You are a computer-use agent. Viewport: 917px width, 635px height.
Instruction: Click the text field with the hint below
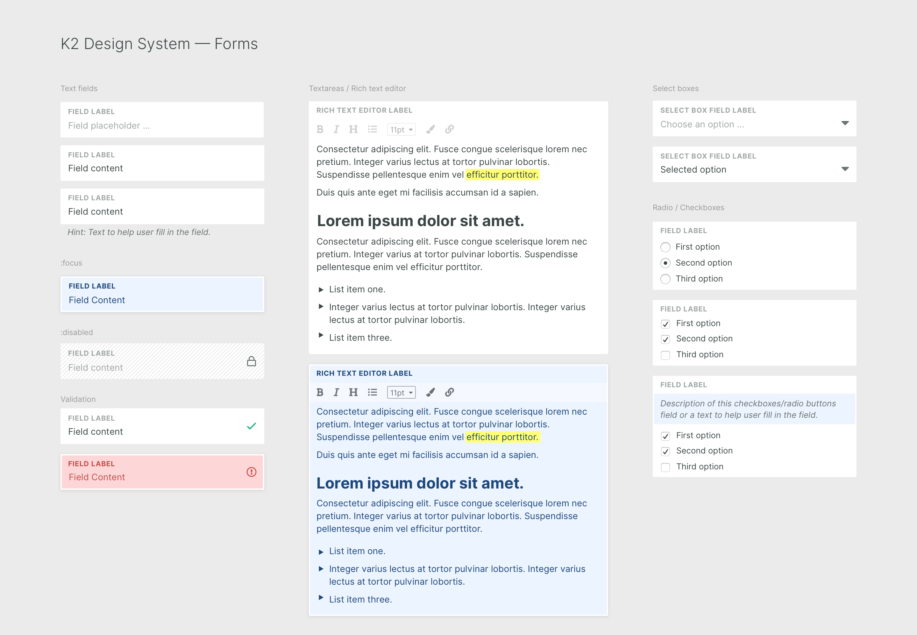pyautogui.click(x=162, y=206)
